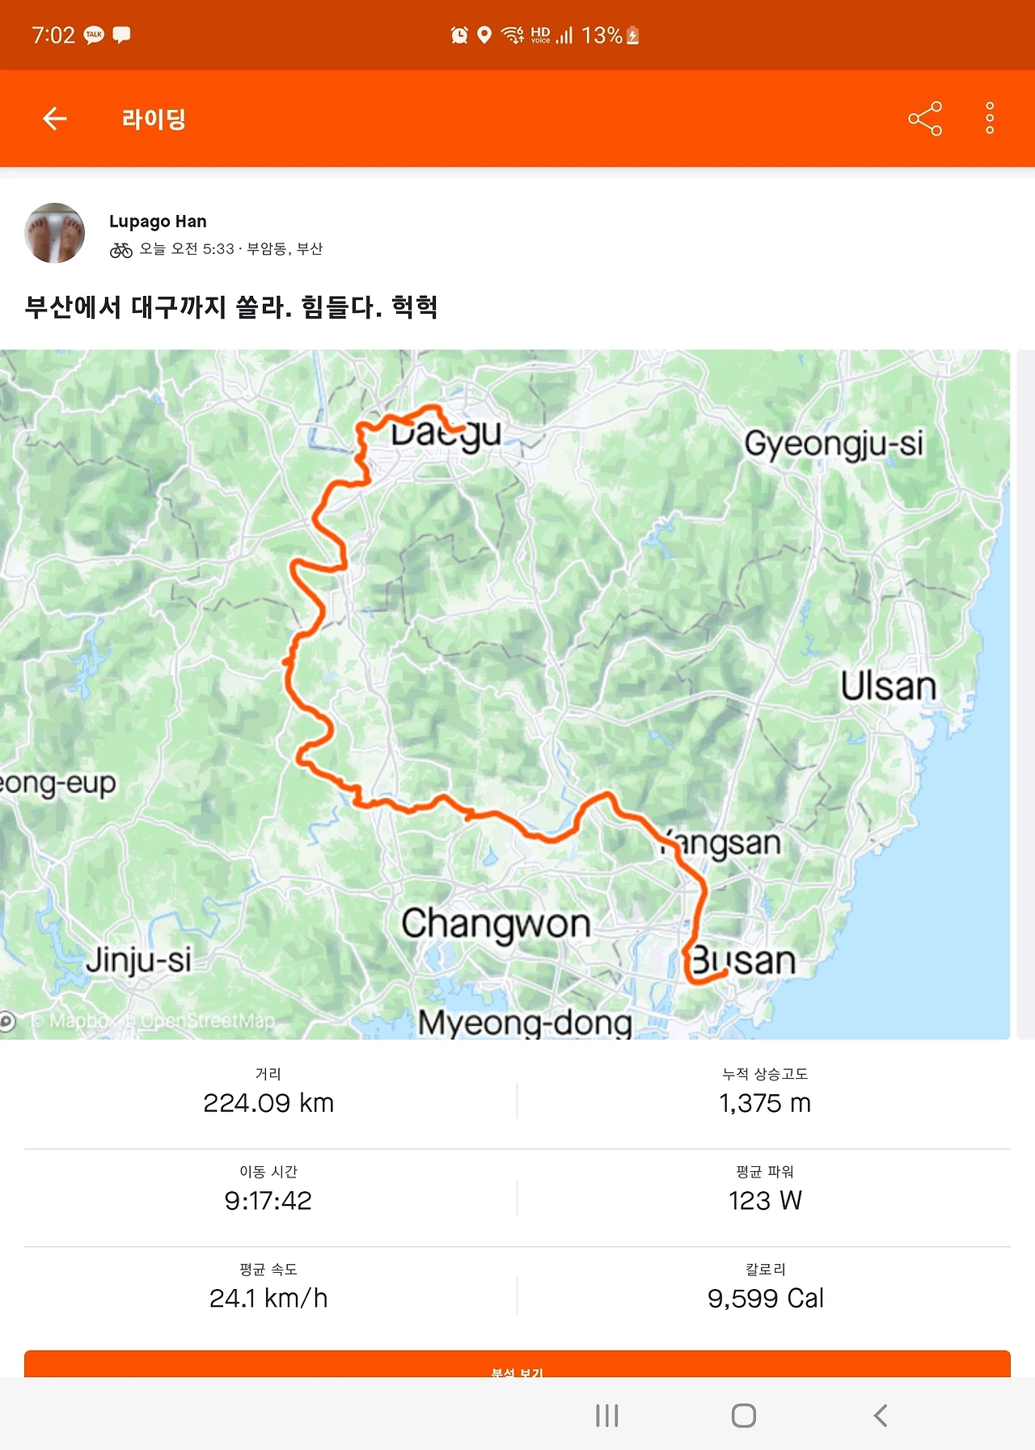The image size is (1035, 1450).
Task: Open the three-dot overflow menu
Action: point(990,119)
